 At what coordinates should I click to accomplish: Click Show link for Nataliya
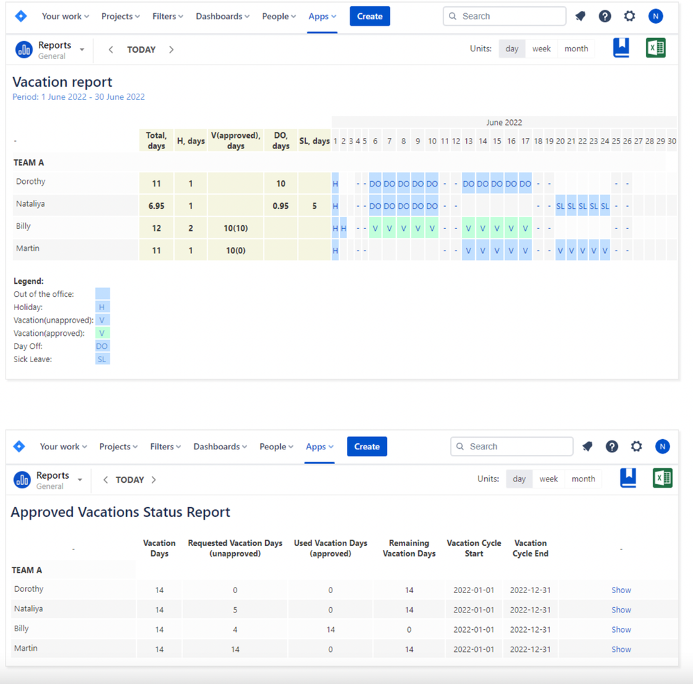(621, 610)
